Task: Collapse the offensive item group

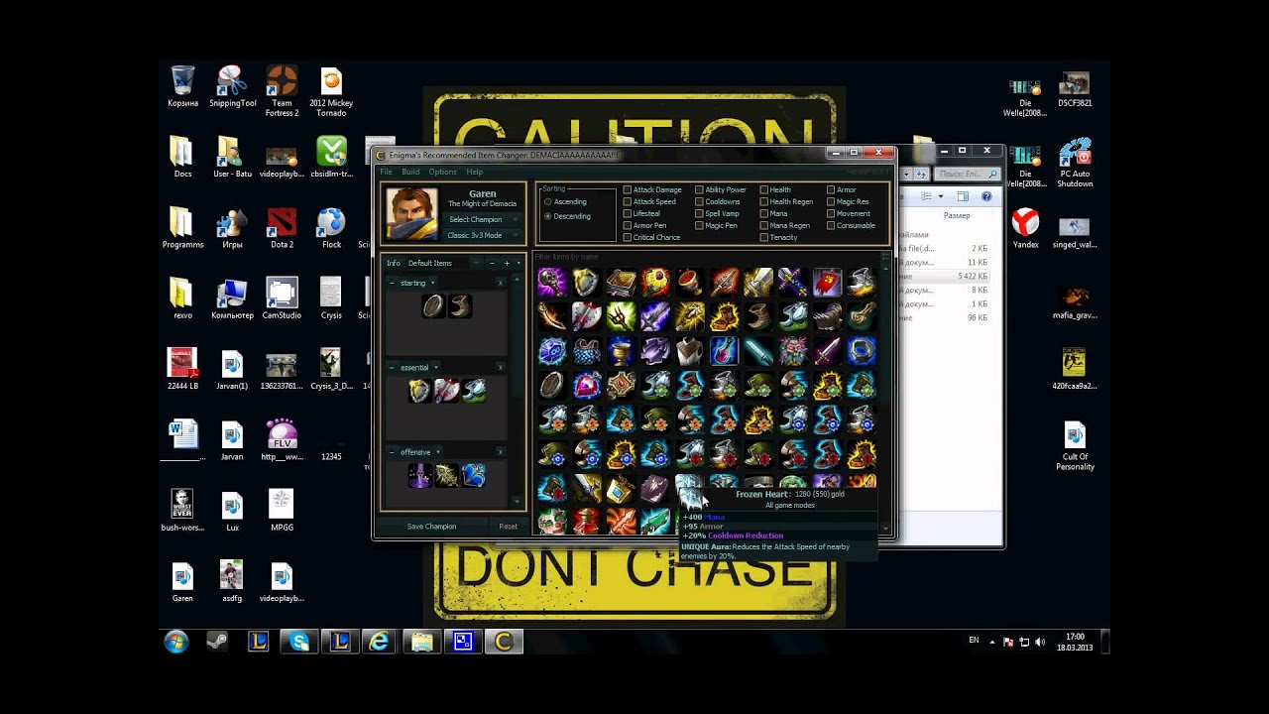Action: (392, 451)
